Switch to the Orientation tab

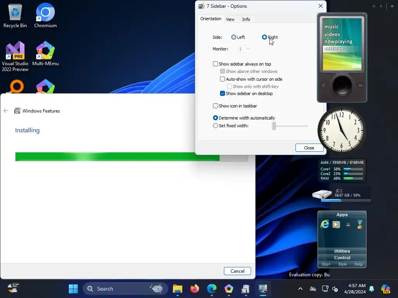[211, 19]
